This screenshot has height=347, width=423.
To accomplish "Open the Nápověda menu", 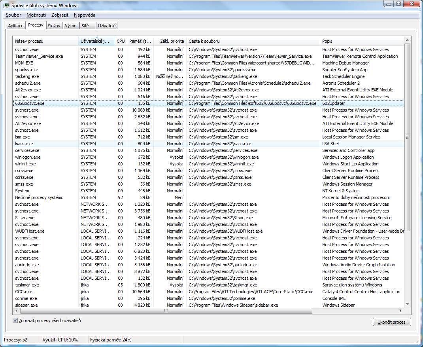I will 85,15.
